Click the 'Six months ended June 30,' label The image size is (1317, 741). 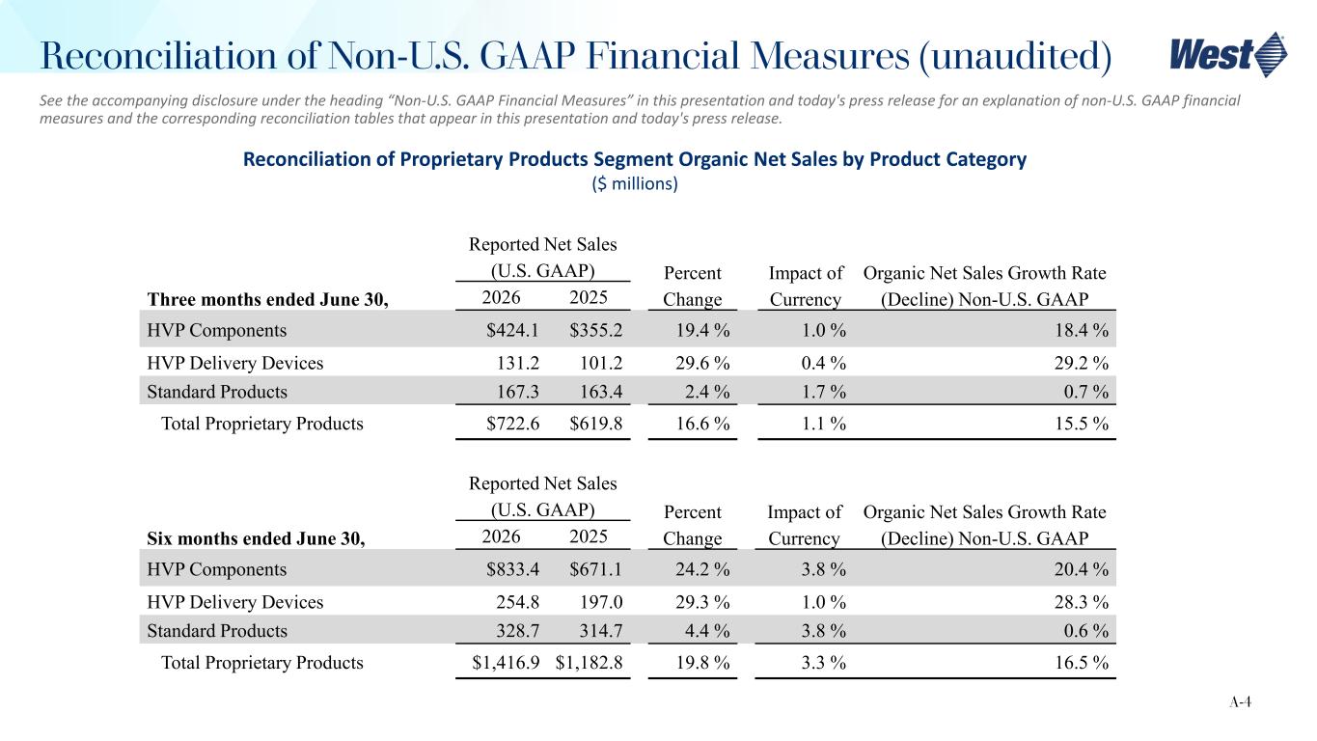click(257, 538)
